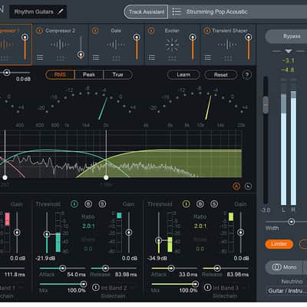This screenshot has width=307, height=307.
Task: Click the pencil icon next to Rhythm Guitars
Action: (61, 12)
